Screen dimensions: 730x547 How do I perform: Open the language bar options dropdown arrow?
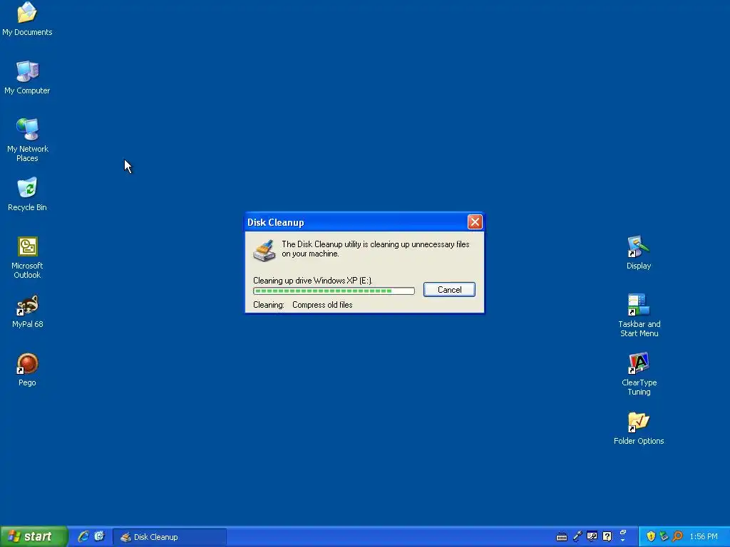[623, 541]
